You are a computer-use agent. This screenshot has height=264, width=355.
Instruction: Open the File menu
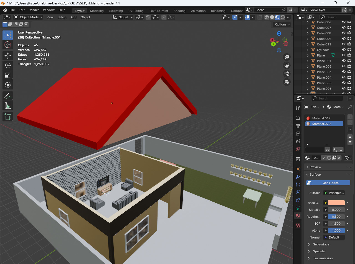pos(12,10)
